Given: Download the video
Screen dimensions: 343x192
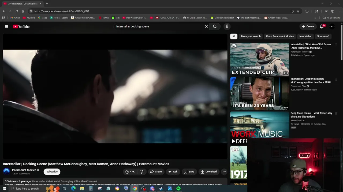Looking at the screenshot, I should tap(209, 172).
